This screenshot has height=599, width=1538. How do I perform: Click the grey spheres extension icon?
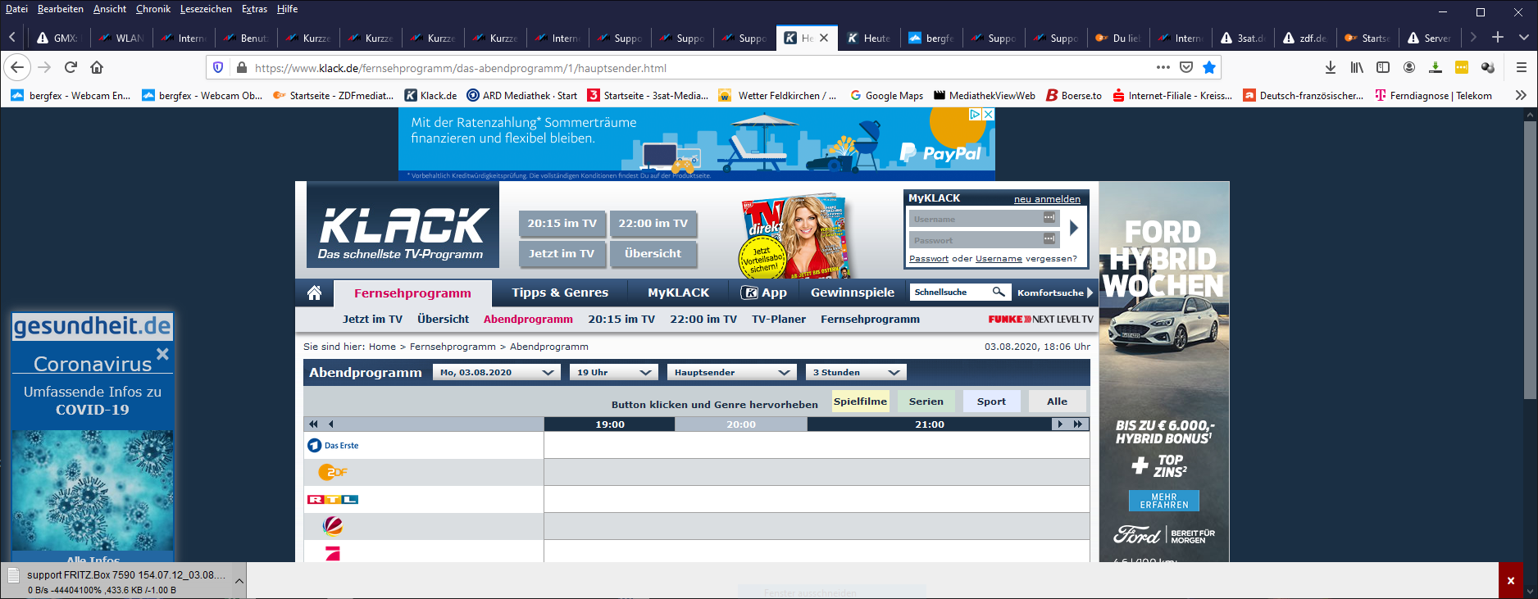pyautogui.click(x=1488, y=67)
